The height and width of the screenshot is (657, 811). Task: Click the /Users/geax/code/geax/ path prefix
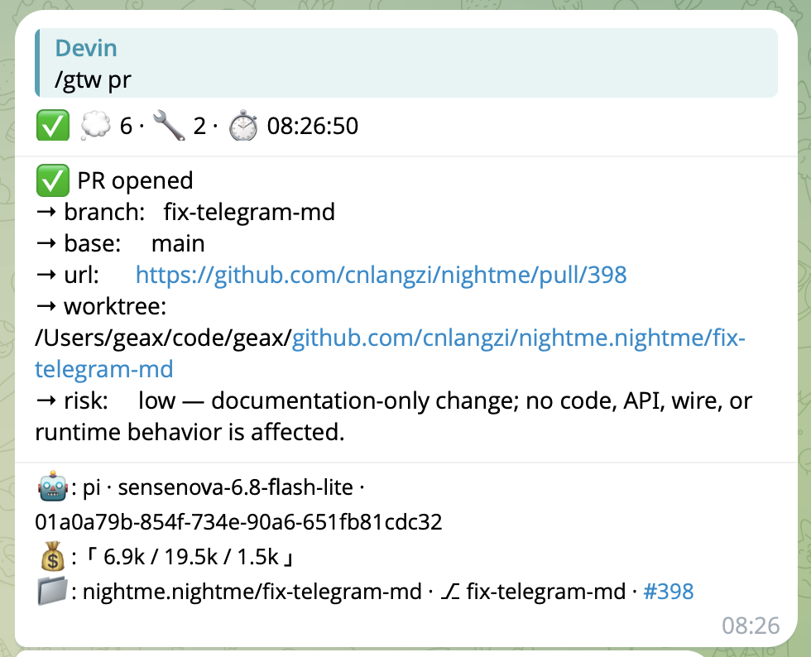tap(164, 338)
